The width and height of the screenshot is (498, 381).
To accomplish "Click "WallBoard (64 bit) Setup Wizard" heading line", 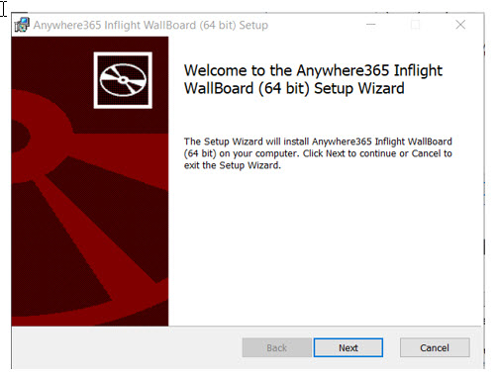I will tap(294, 88).
